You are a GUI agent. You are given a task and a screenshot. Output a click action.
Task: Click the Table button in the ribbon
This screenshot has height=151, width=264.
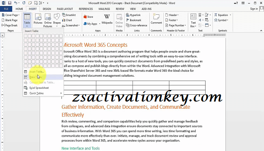[x=27, y=20]
